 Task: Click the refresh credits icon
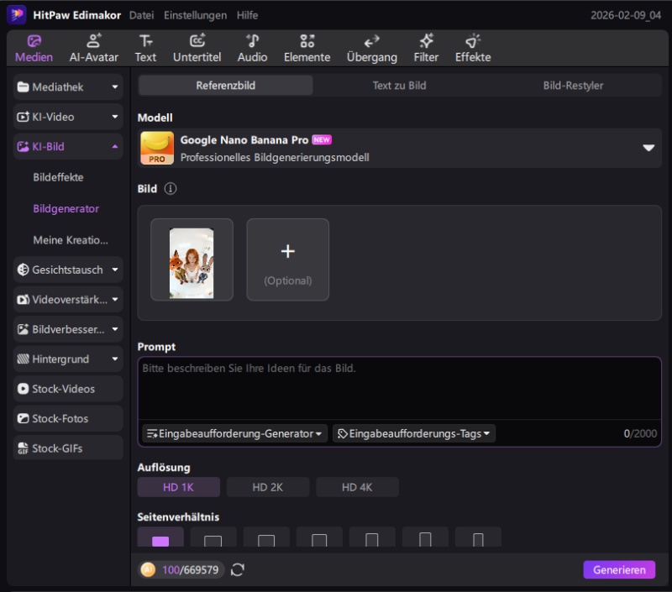click(x=238, y=570)
